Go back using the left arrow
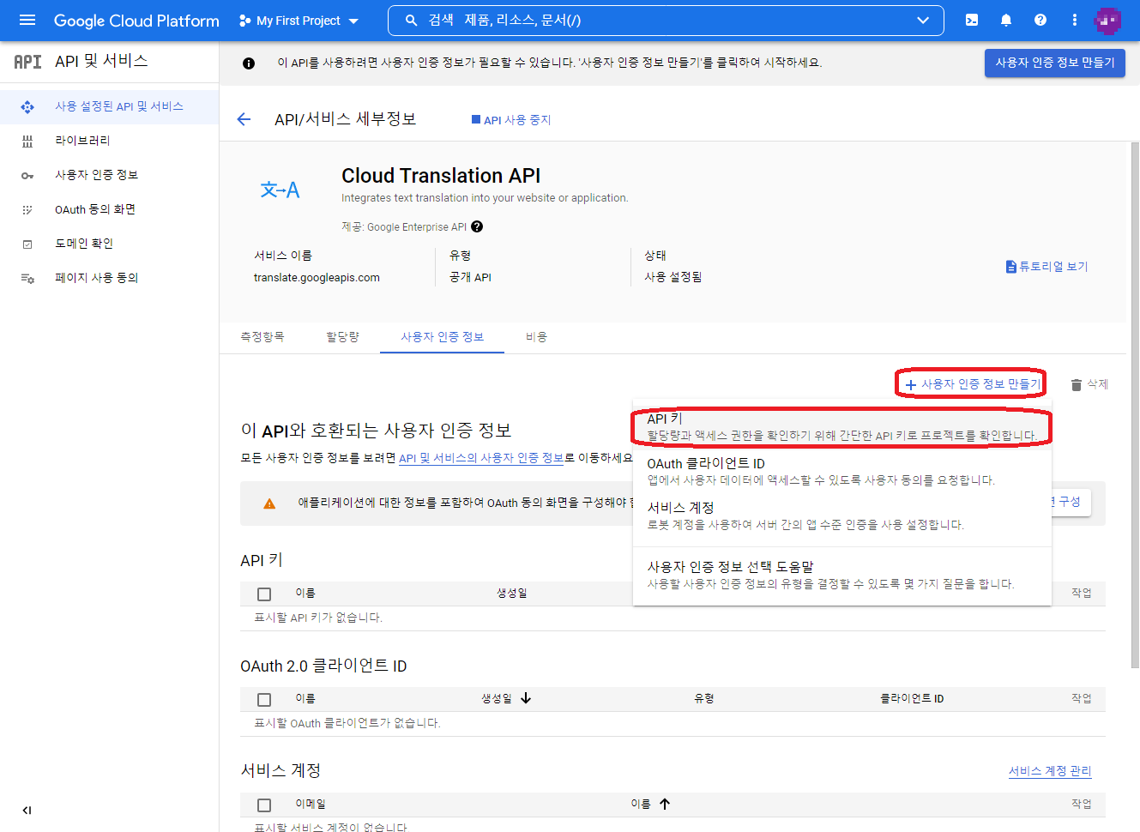 pyautogui.click(x=244, y=119)
